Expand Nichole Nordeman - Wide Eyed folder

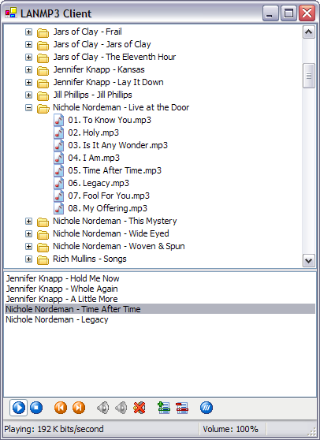coord(28,233)
